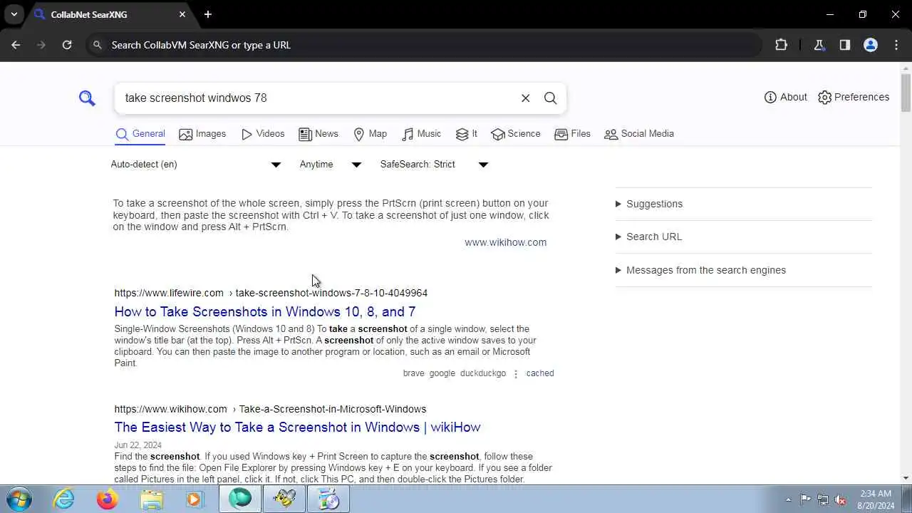Screen dimensions: 912x513
Task: Open Windows Explorer folder on taskbar
Action: click(152, 499)
